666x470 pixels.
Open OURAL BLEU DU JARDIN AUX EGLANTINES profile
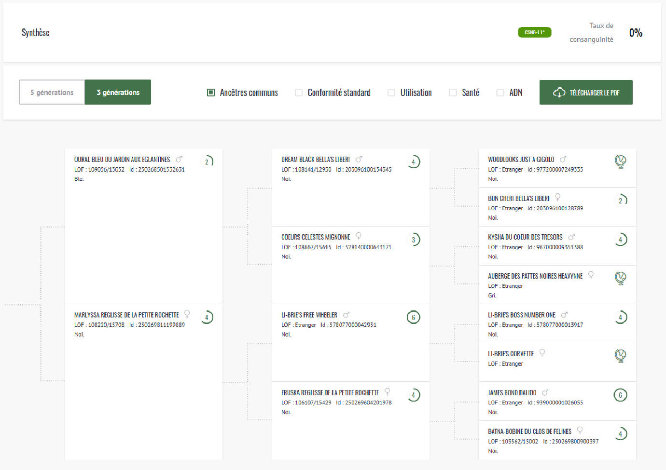point(122,159)
